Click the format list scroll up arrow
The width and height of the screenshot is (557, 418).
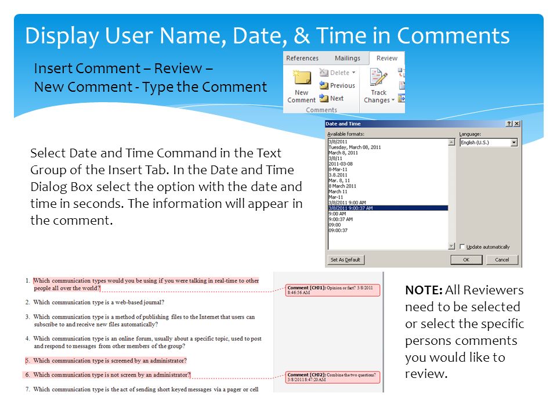[451, 142]
